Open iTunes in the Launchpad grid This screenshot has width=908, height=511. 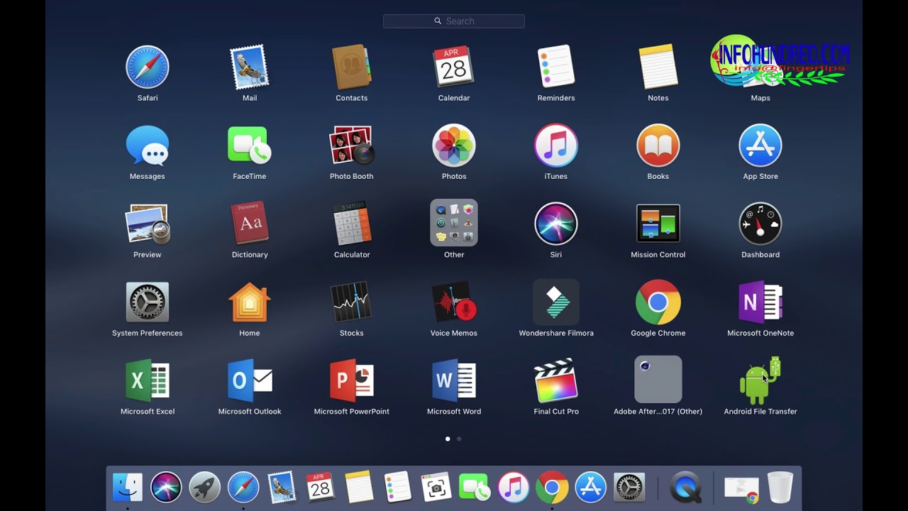click(556, 145)
